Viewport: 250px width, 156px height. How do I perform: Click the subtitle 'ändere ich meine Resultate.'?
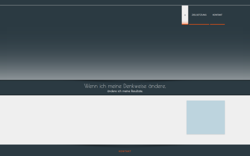click(125, 91)
